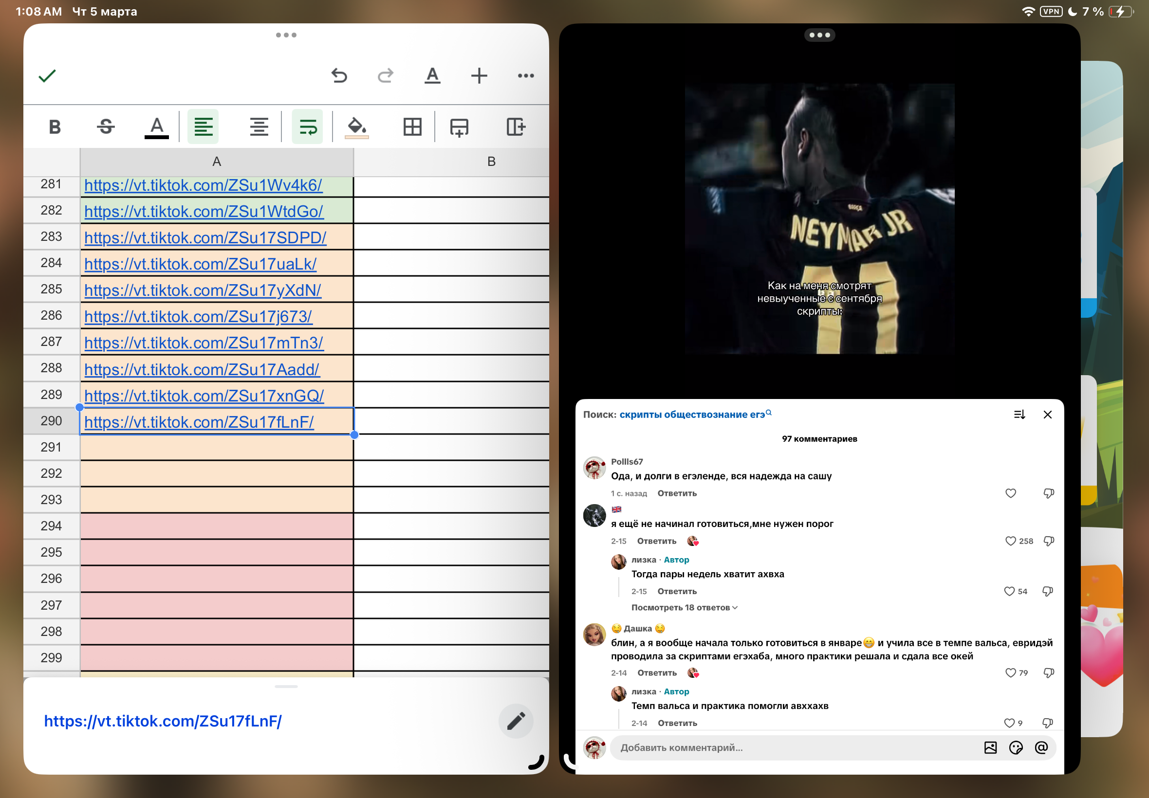1149x798 pixels.
Task: Redo the action in Sheets
Action: pos(385,76)
